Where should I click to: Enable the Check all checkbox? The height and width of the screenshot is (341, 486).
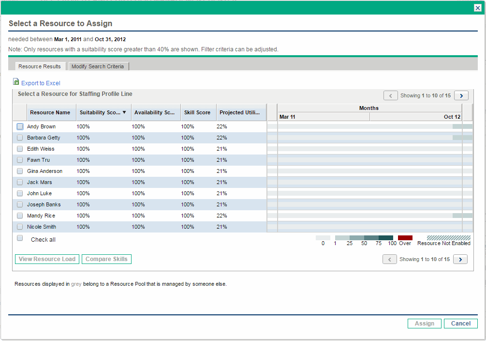coord(20,238)
